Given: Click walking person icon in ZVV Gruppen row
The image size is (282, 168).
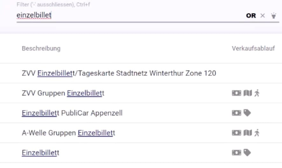Looking at the screenshot, I should pyautogui.click(x=257, y=93).
